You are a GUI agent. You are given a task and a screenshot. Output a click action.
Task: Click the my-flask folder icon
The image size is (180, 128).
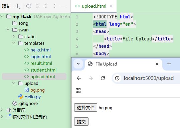(9, 16)
